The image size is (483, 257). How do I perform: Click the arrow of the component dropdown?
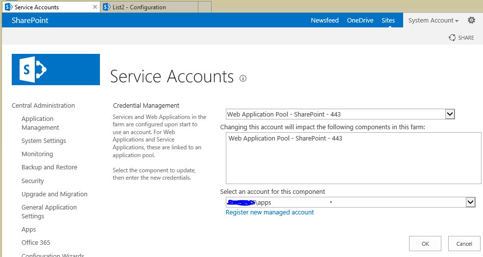click(x=450, y=114)
